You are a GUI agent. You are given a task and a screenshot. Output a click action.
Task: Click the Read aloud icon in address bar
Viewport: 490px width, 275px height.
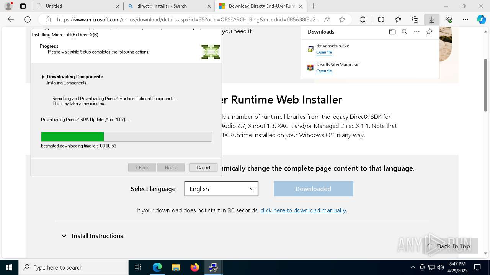[327, 19]
